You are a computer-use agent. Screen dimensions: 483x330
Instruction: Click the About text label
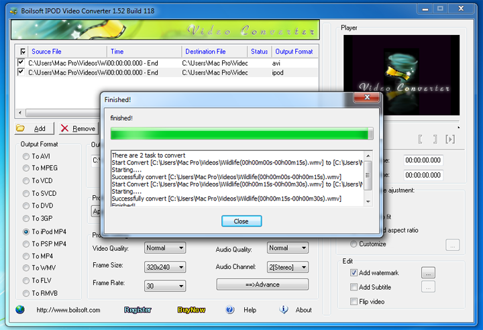pyautogui.click(x=303, y=310)
